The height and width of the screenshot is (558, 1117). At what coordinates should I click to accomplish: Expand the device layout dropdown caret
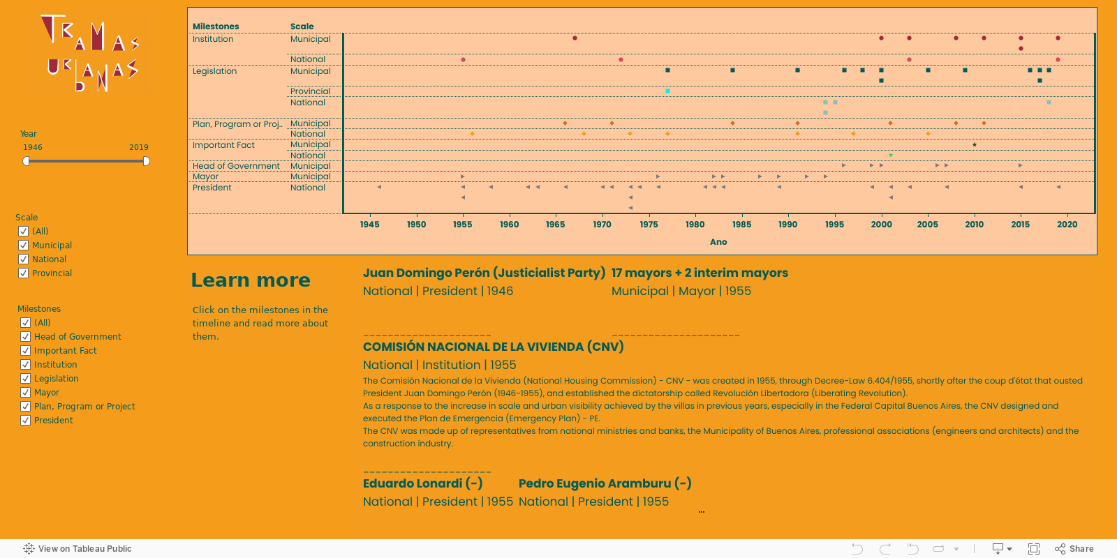[1009, 550]
